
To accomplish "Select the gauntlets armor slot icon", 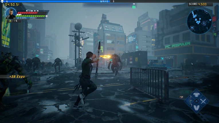I will [197, 107].
